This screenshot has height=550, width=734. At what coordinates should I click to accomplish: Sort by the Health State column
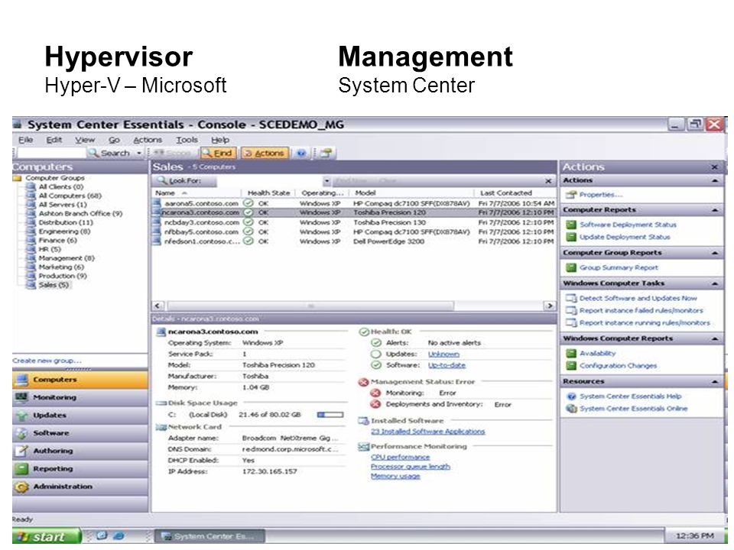coord(269,192)
